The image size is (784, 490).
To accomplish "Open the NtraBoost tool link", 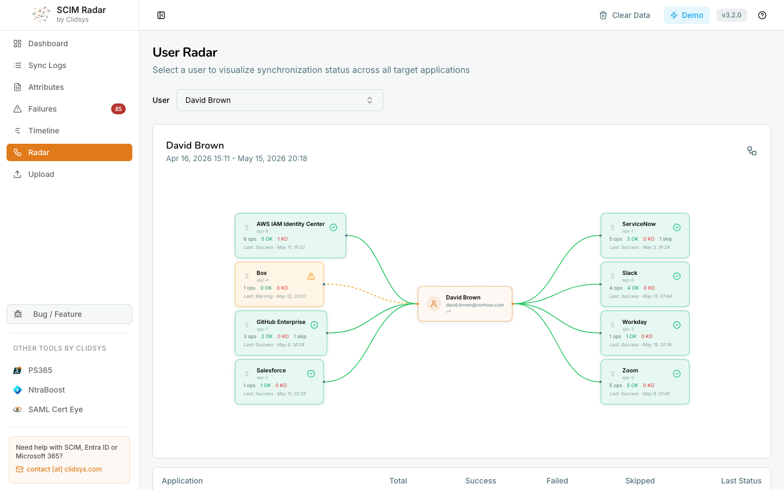I will pos(69,390).
